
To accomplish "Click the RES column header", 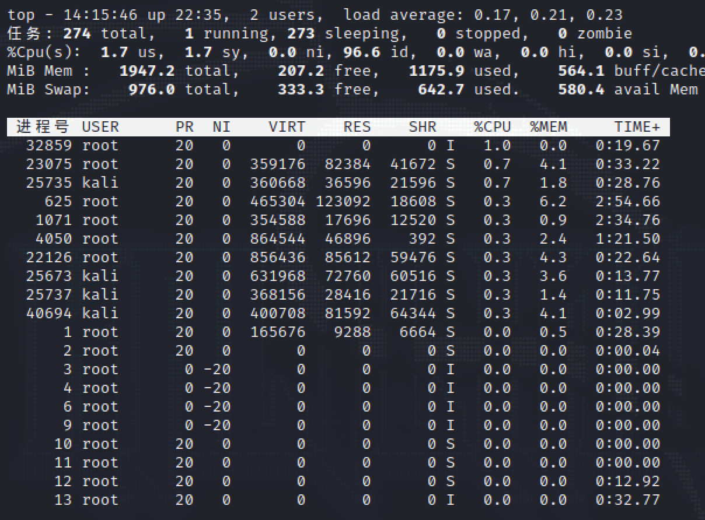I will 357,127.
